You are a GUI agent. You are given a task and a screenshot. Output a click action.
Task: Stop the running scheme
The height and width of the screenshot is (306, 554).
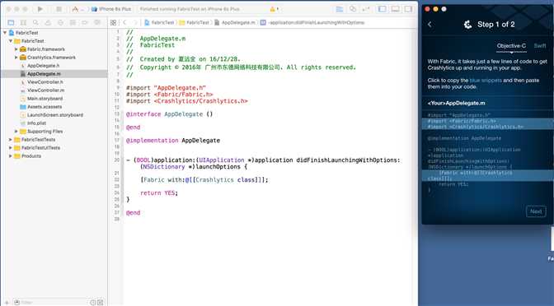pos(59,9)
